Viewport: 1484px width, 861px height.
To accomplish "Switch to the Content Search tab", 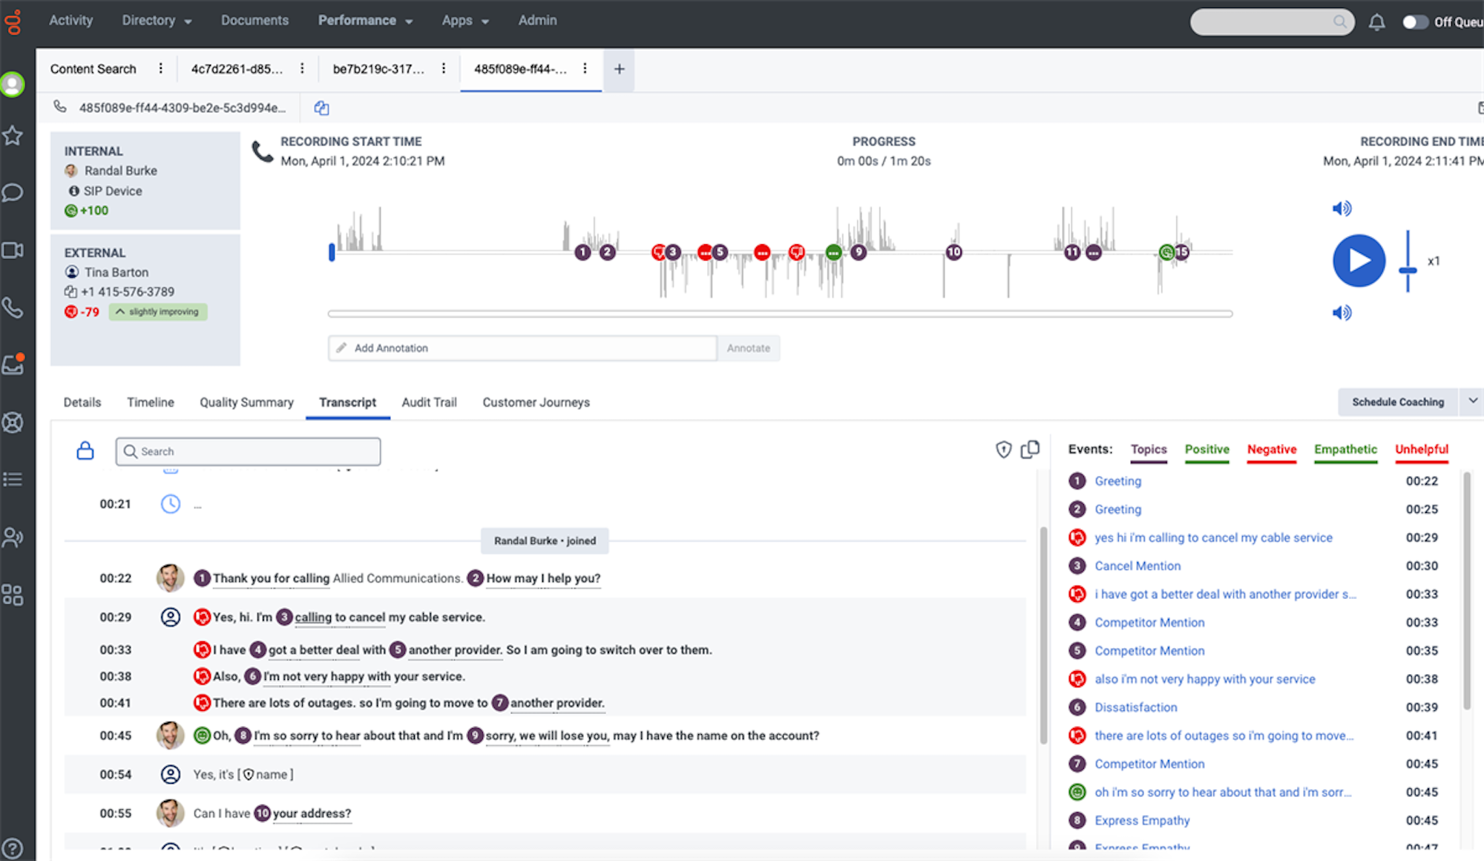I will click(93, 69).
